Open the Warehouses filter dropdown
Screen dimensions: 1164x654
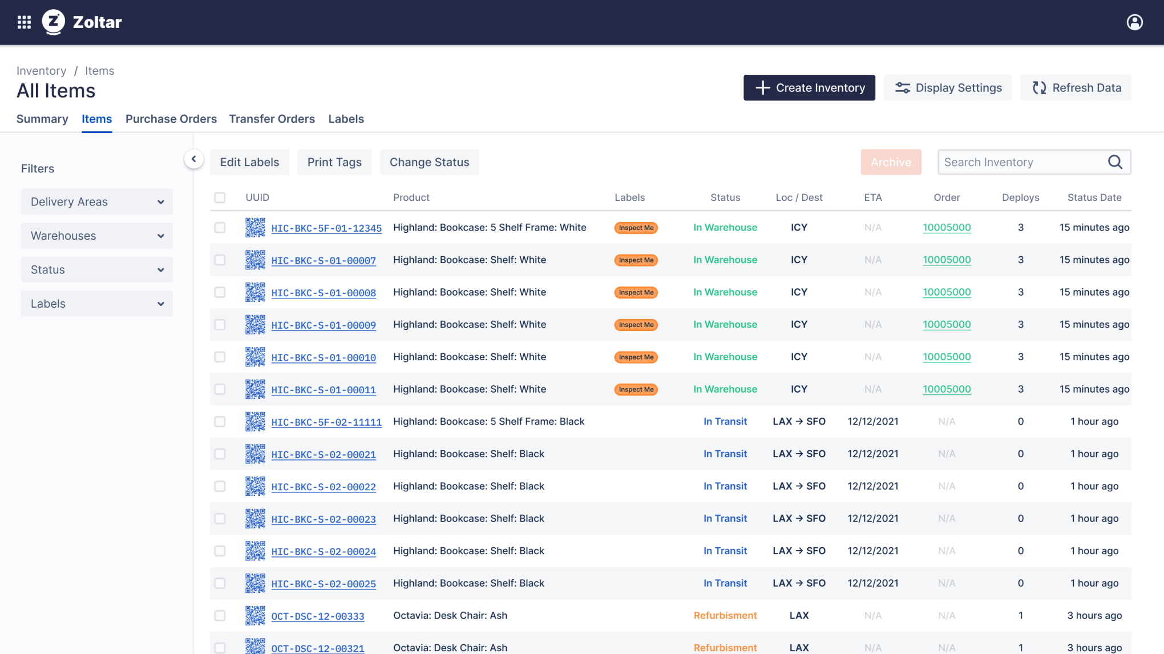[97, 236]
